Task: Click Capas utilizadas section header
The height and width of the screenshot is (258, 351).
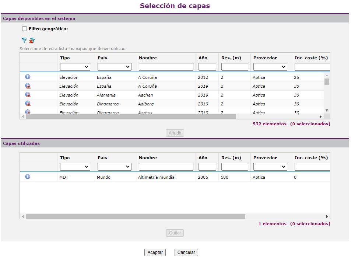Action: coord(21,143)
